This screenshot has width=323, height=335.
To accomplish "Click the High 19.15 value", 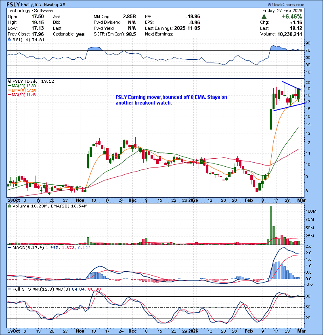I will (x=38, y=23).
